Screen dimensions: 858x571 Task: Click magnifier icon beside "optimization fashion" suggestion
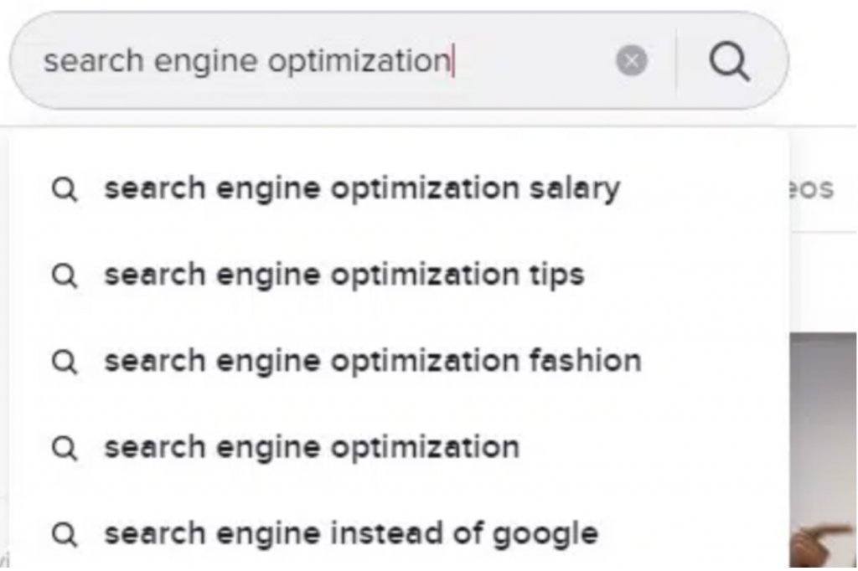coord(64,362)
